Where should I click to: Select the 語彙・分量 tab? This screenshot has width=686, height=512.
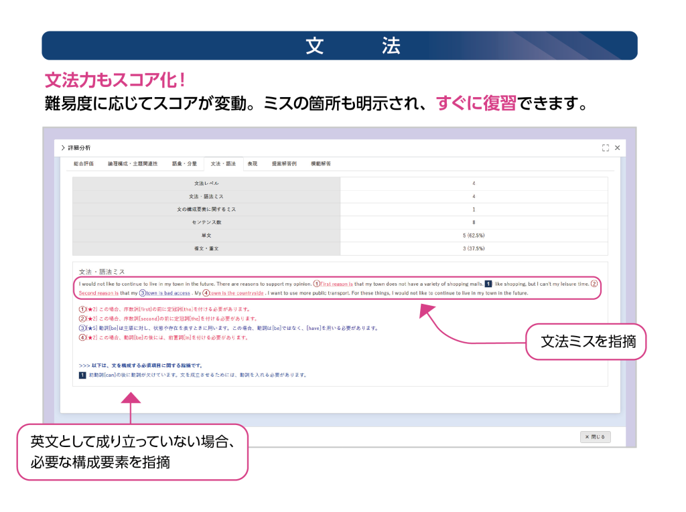(184, 163)
